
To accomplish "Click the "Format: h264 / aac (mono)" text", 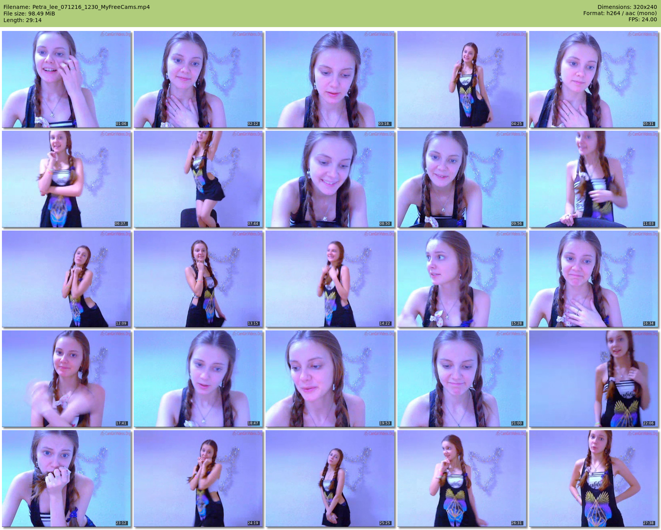I will [620, 13].
